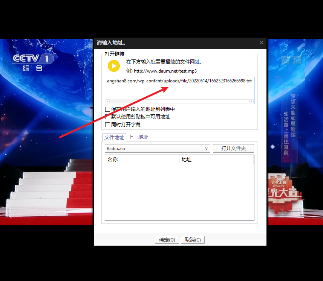Enable 同时打开字幕 option
The height and width of the screenshot is (281, 323).
tap(107, 124)
